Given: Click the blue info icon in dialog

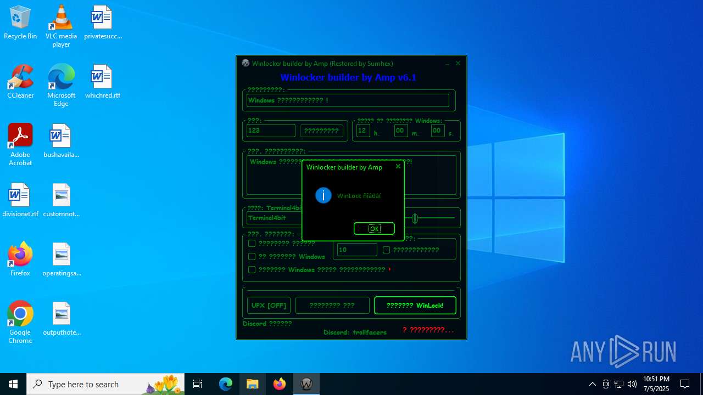Looking at the screenshot, I should pyautogui.click(x=323, y=195).
